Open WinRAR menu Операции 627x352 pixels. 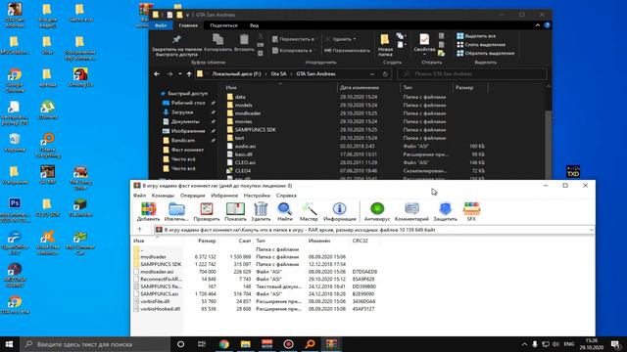[193, 196]
